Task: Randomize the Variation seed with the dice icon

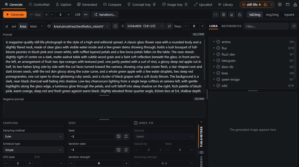Action: pyautogui.click(x=119, y=150)
